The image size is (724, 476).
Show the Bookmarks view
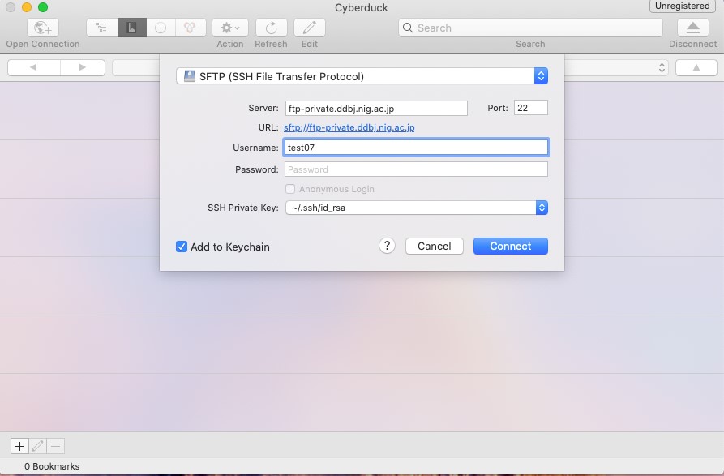click(131, 28)
